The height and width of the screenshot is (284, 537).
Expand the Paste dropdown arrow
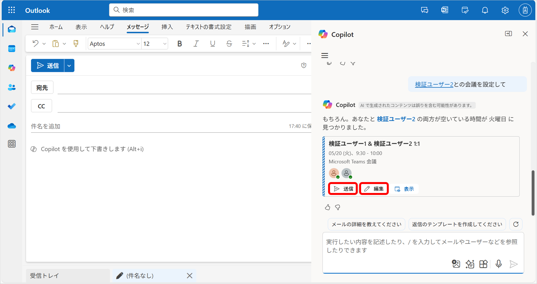(64, 44)
